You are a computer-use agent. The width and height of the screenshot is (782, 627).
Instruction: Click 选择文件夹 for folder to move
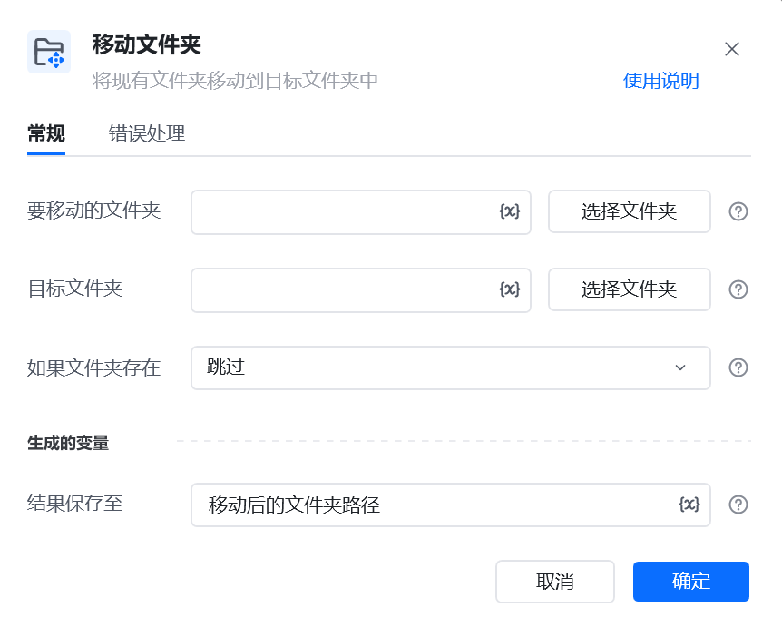tap(630, 211)
